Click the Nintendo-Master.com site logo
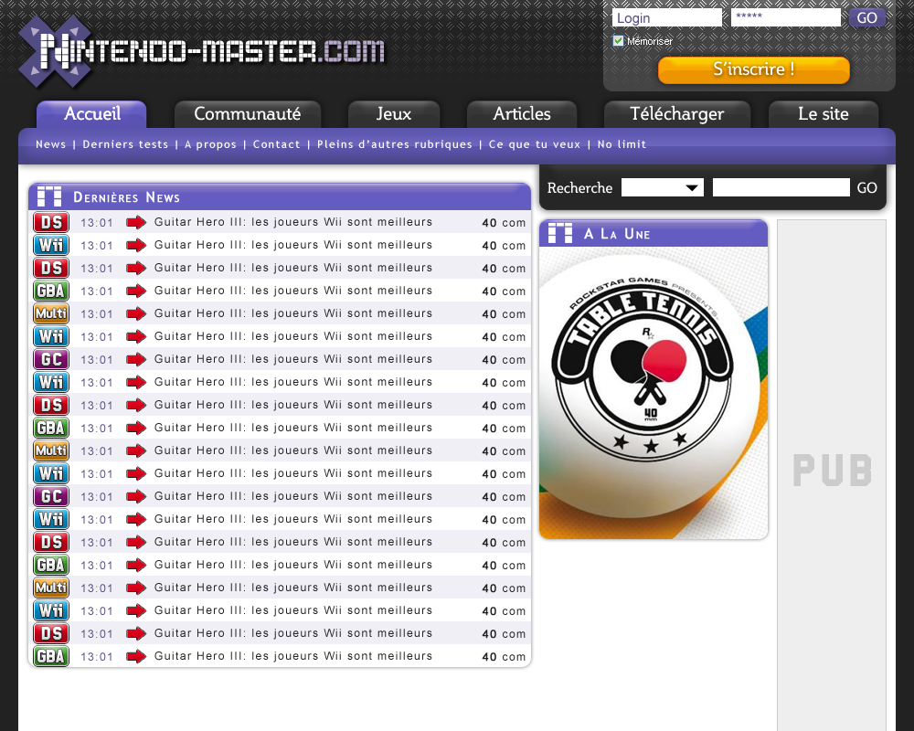 point(202,51)
